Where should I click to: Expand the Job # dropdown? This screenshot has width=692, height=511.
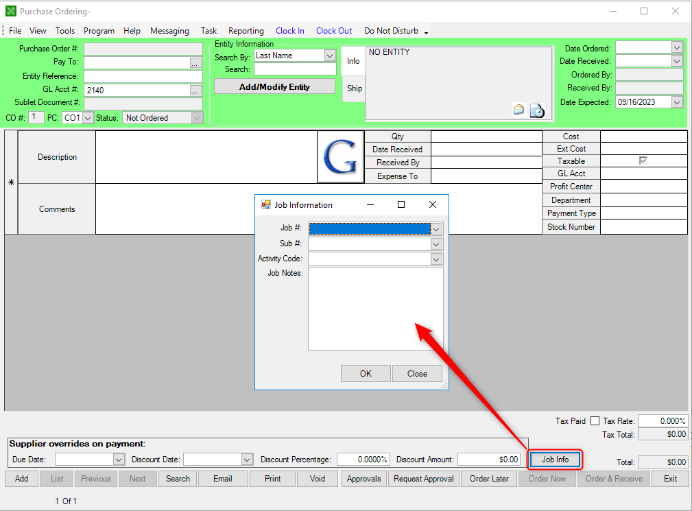[x=436, y=229]
